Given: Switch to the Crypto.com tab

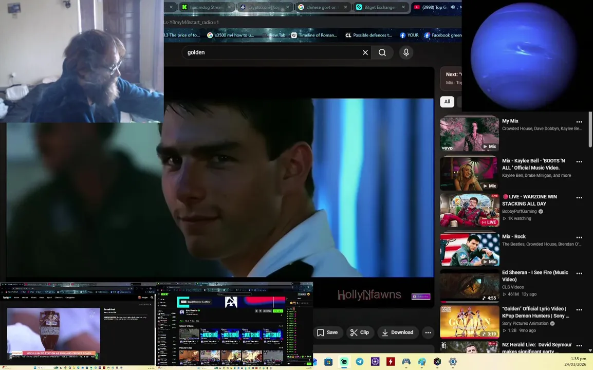Looking at the screenshot, I should point(264,7).
